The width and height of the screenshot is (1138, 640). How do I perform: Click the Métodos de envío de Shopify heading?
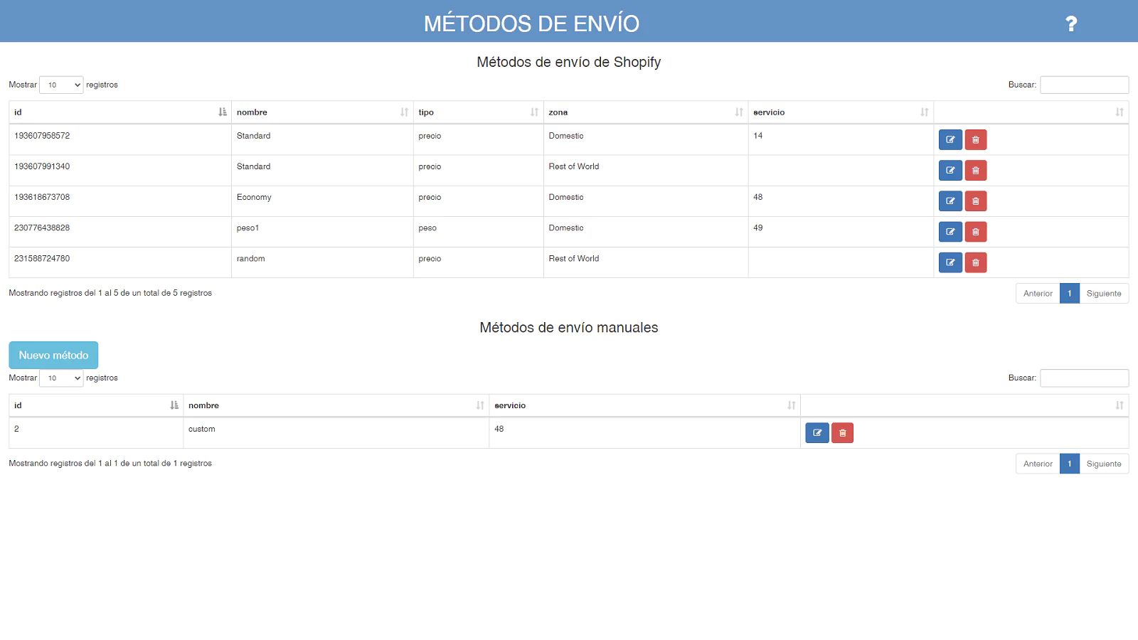(x=569, y=63)
